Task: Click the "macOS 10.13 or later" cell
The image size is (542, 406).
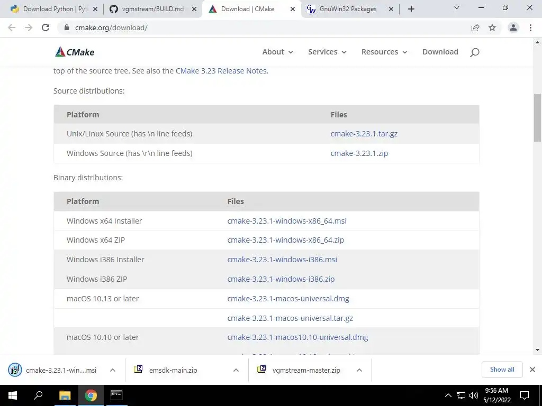Action: pos(103,299)
